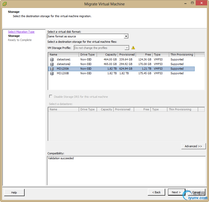Click the 1.21 TB free cell
Image resolution: width=209 pixels, height=202 pixels.
coord(147,69)
